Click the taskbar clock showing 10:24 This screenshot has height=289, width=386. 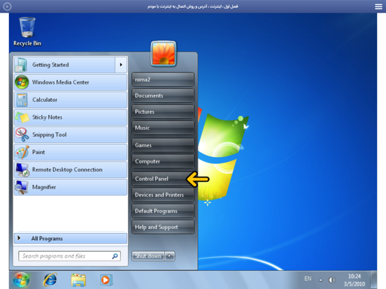(x=355, y=280)
